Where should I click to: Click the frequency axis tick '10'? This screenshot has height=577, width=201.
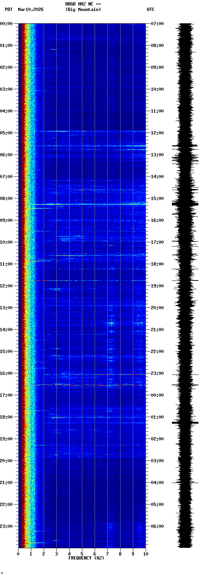(146, 554)
